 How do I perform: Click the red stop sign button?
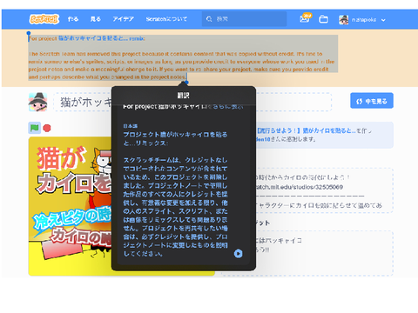pos(47,128)
